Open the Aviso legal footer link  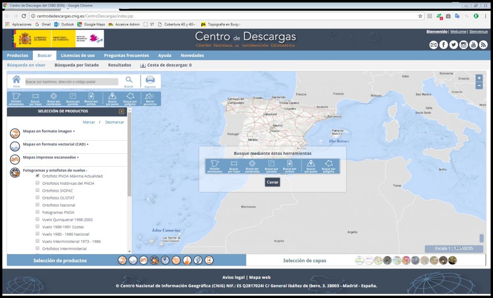(x=233, y=277)
